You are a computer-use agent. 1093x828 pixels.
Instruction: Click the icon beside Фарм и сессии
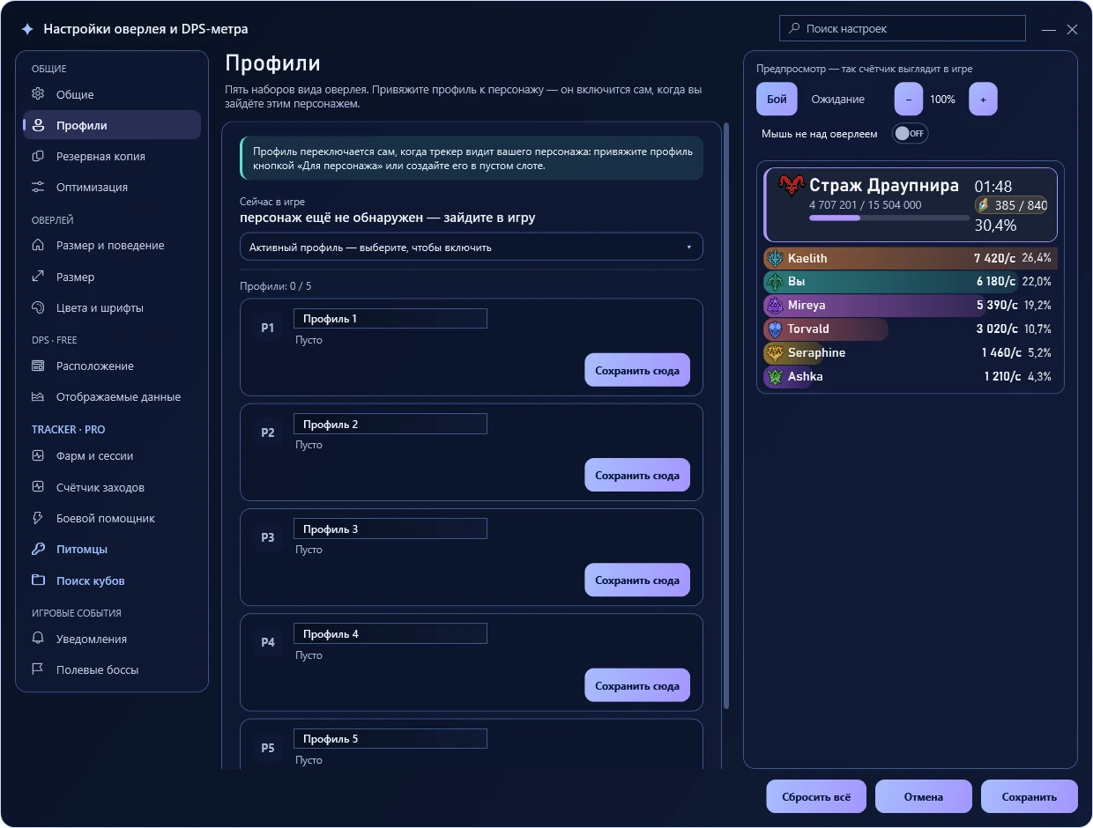(x=38, y=455)
